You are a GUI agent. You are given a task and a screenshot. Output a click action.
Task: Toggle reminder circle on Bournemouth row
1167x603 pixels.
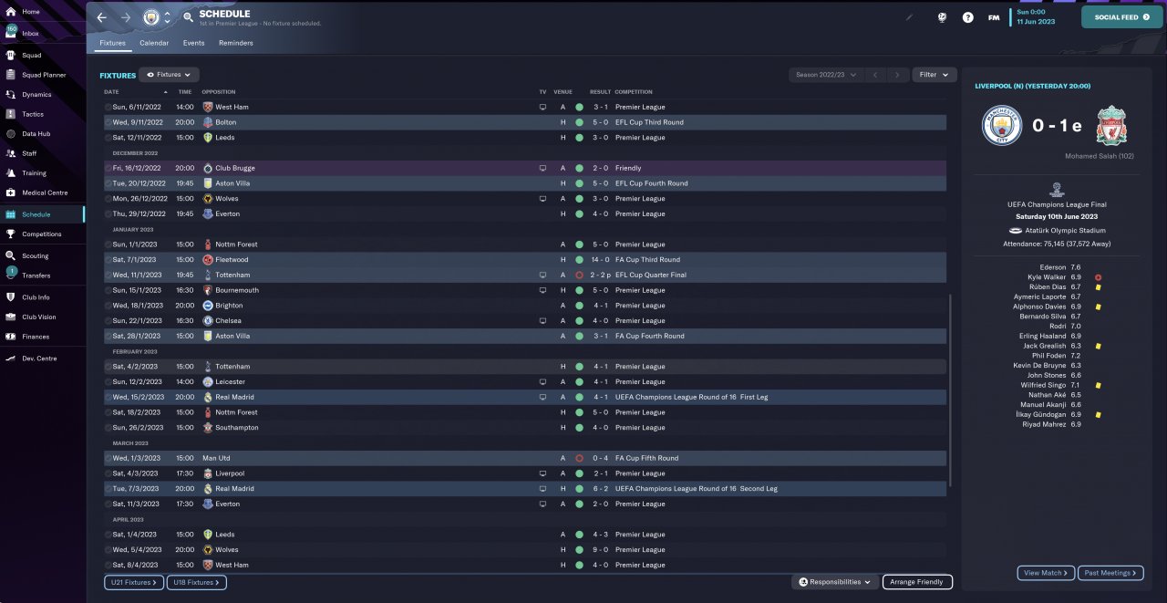click(x=108, y=290)
